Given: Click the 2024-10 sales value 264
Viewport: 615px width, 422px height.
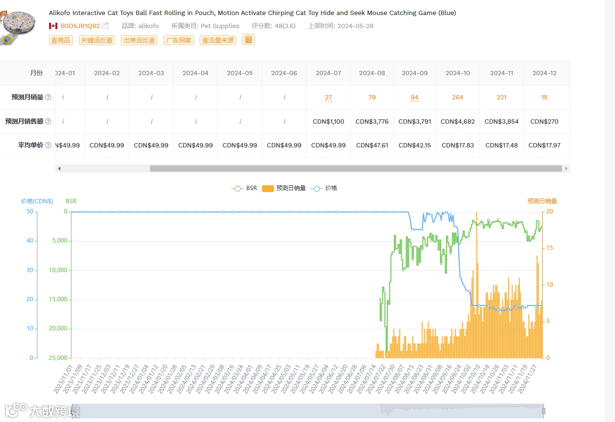Looking at the screenshot, I should click(458, 97).
